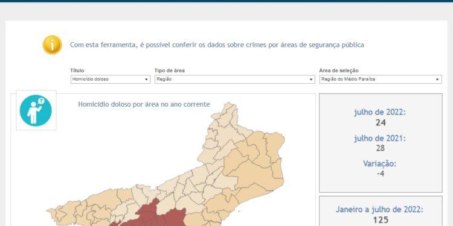Screen dimensions: 453x226
Task: Click the 'Área de seleção' field label
Action: click(x=339, y=71)
